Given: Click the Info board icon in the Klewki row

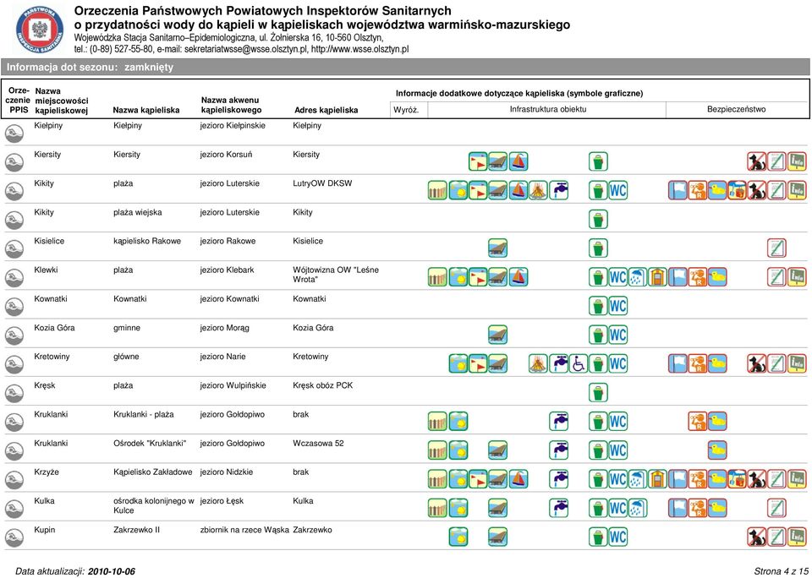Looking at the screenshot, I should 797,277.
